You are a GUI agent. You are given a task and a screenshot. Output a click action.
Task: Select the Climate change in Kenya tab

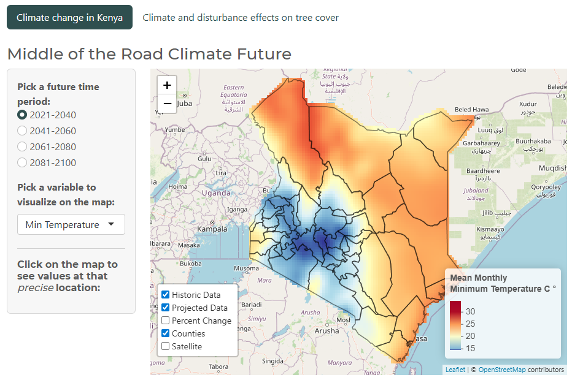[x=69, y=17]
